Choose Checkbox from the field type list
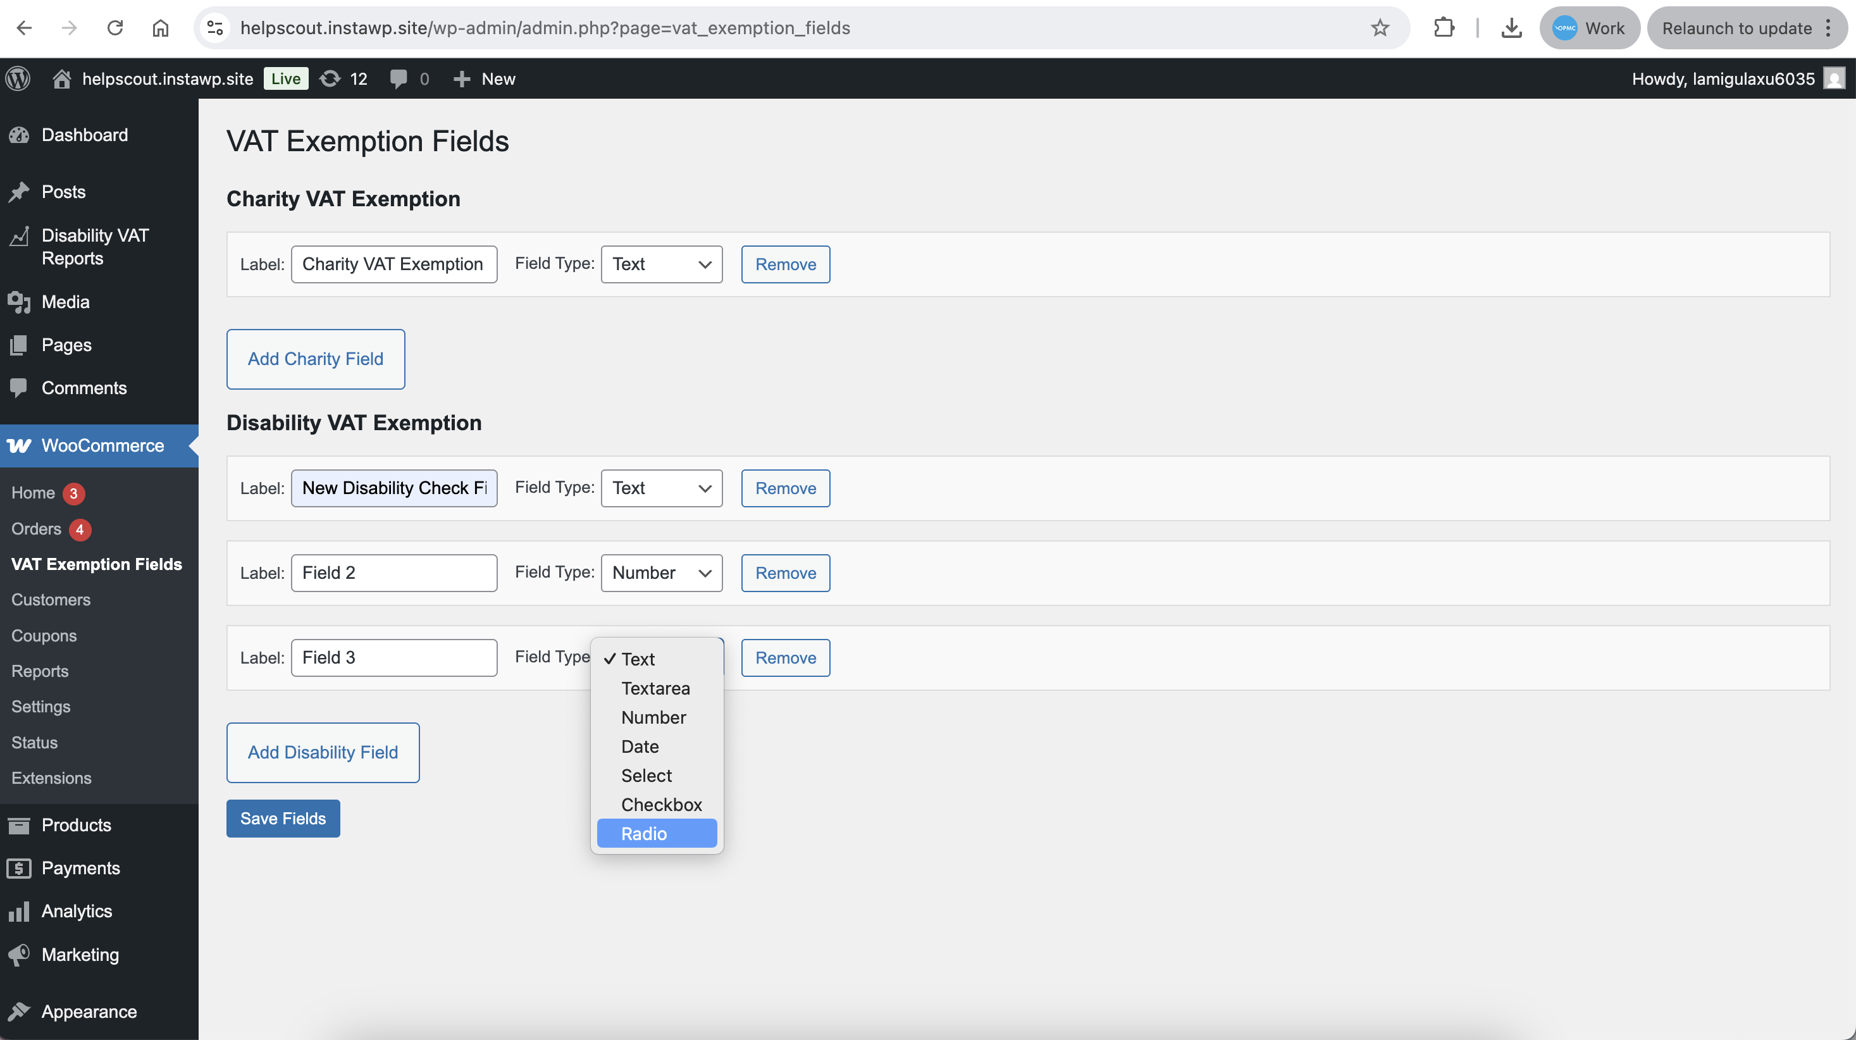The image size is (1856, 1040). [660, 804]
